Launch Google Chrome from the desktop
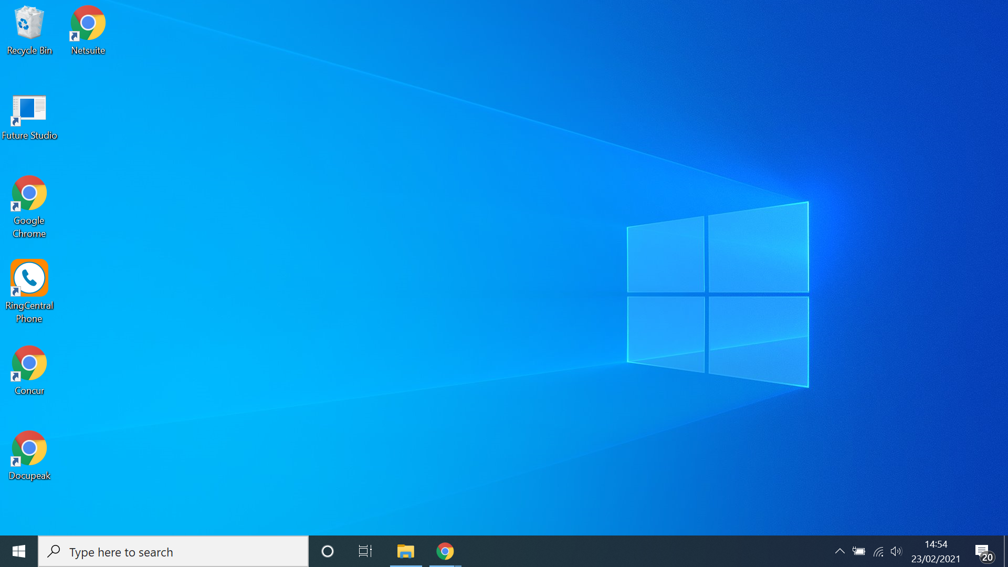 pyautogui.click(x=29, y=193)
